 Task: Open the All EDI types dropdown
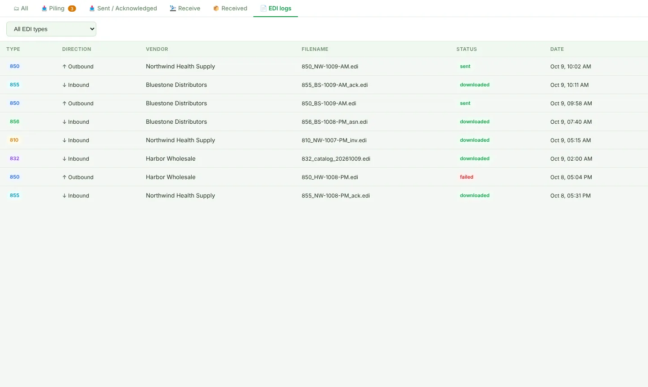point(51,29)
